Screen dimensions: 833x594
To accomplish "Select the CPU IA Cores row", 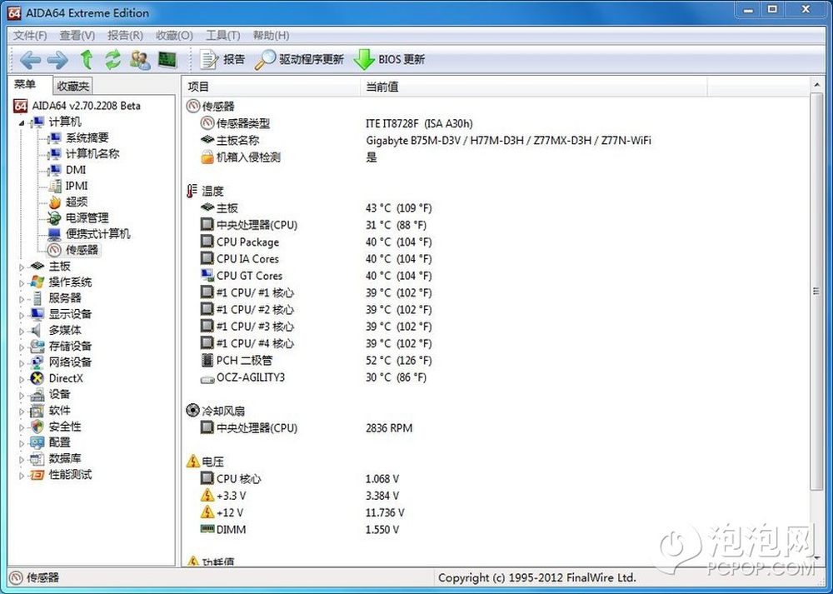I will (x=494, y=259).
